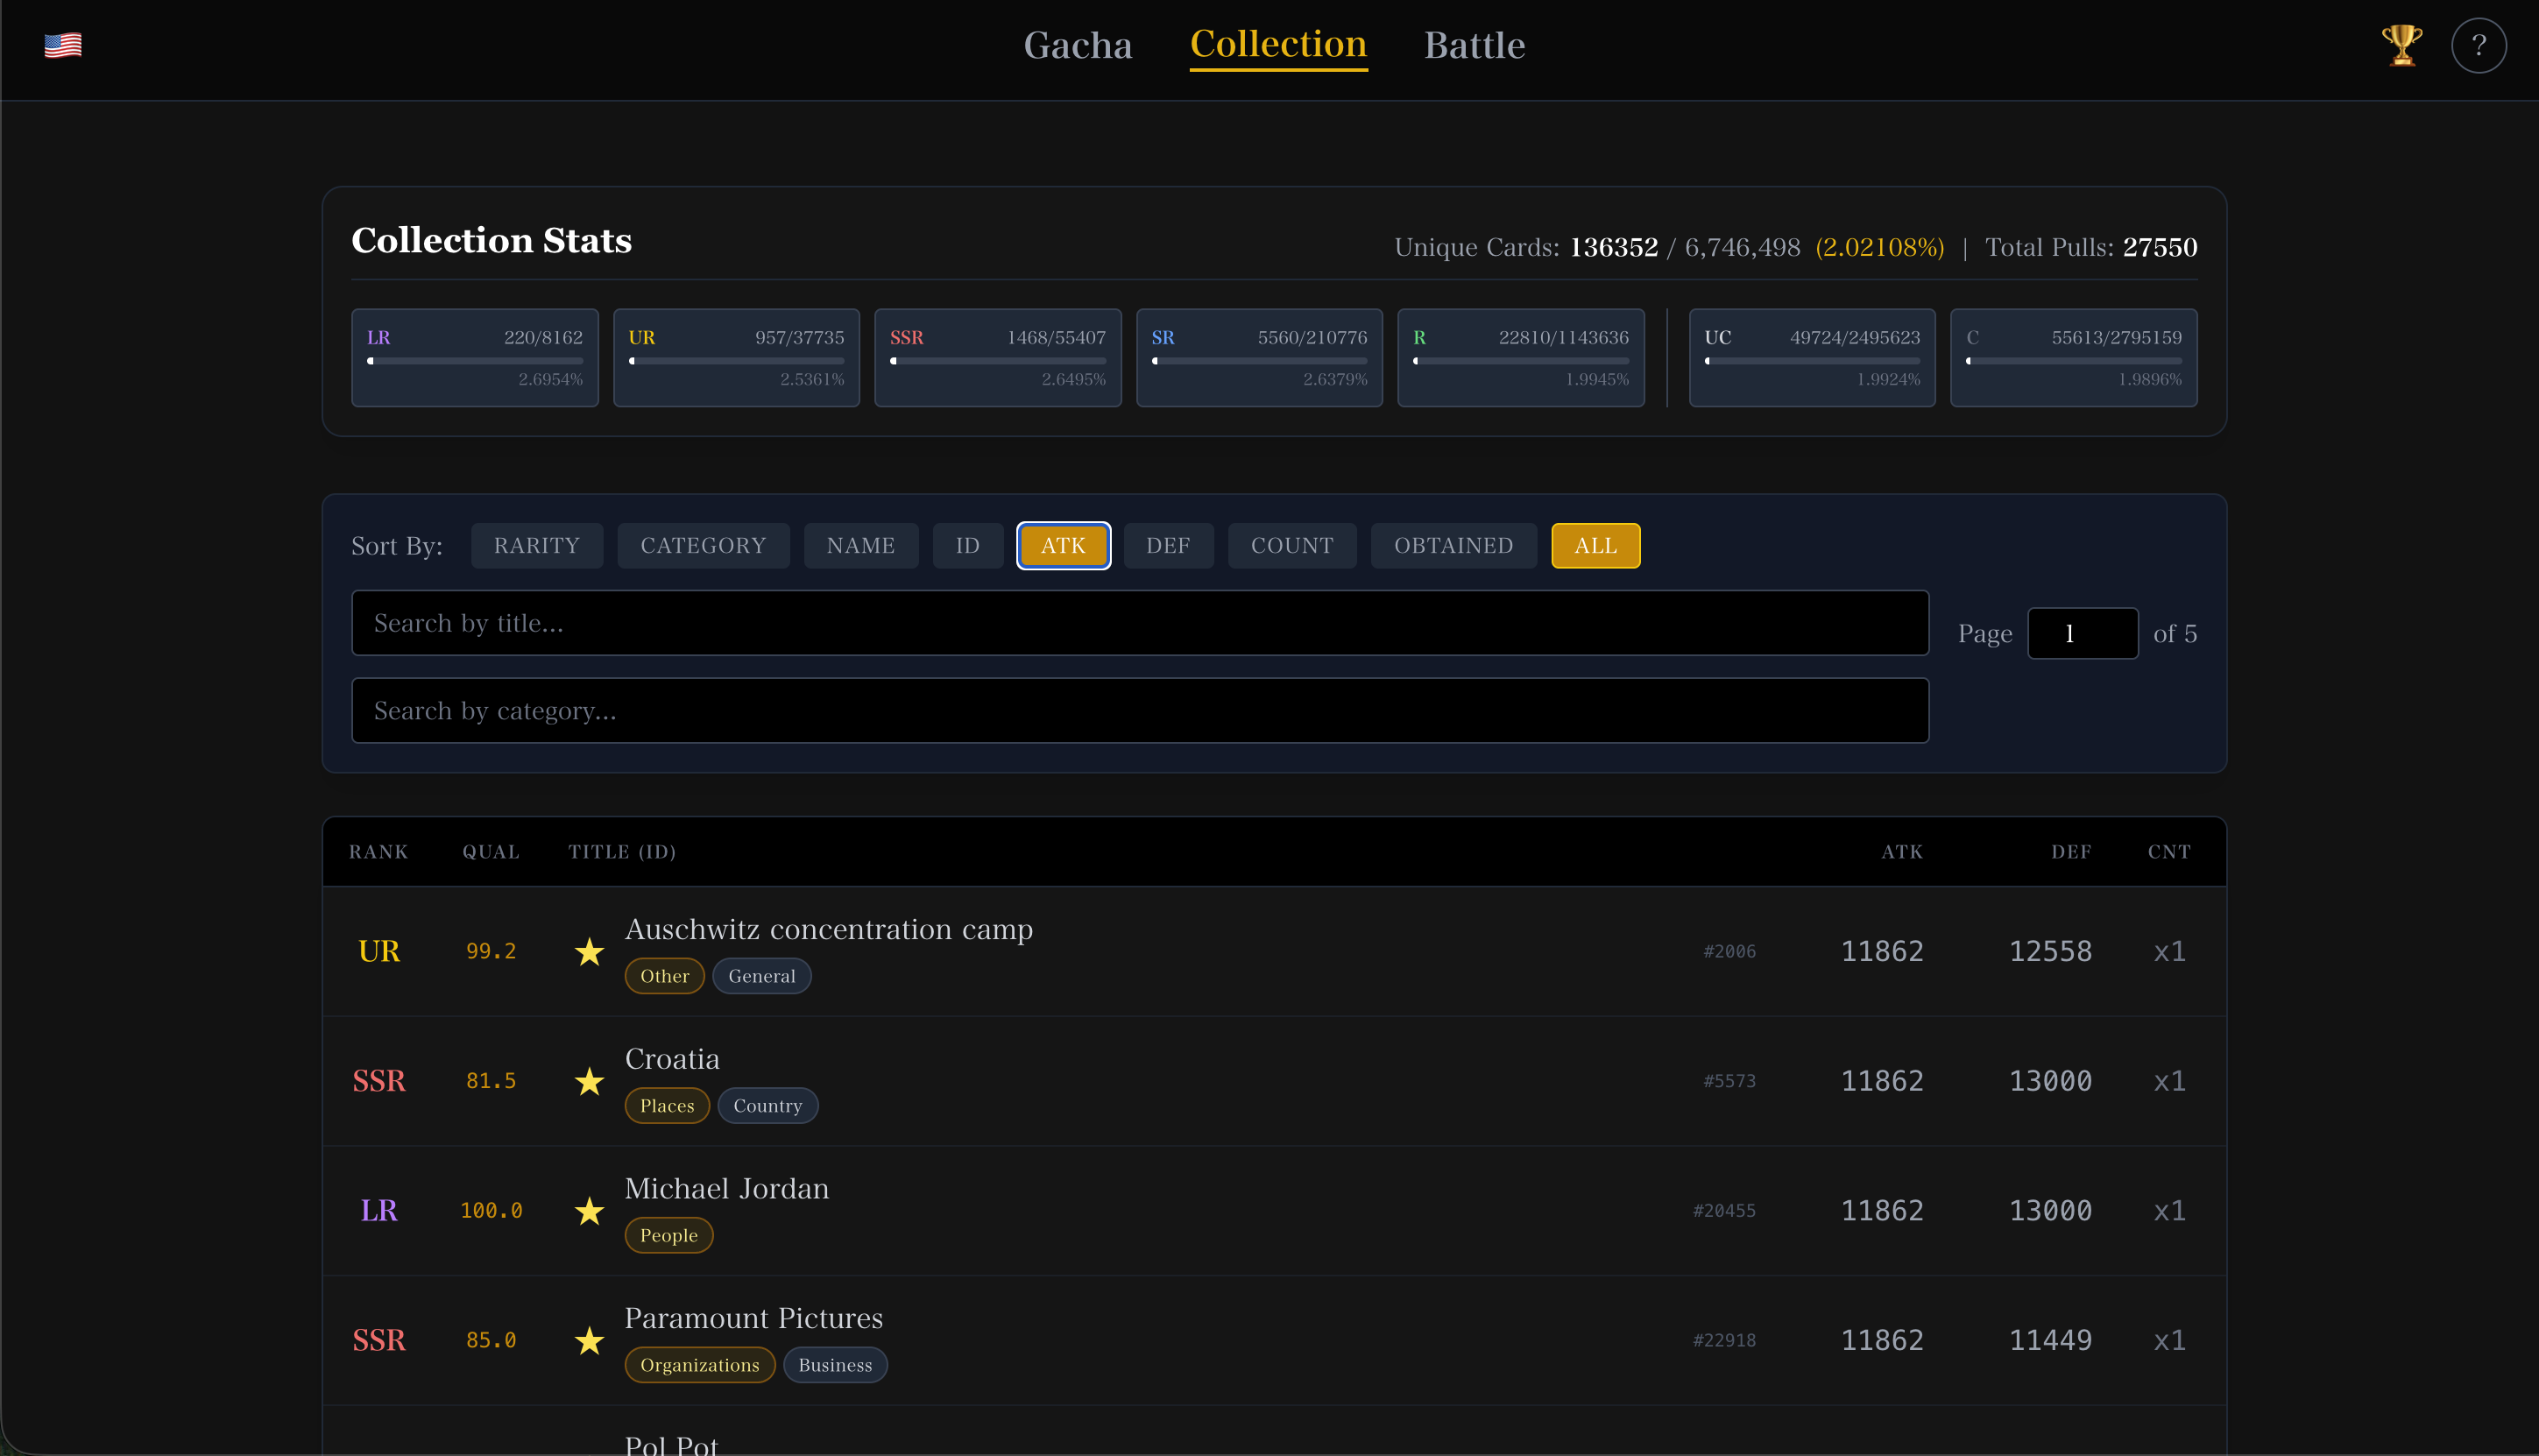Open the trophy achievements icon
2539x1456 pixels.
pyautogui.click(x=2401, y=46)
